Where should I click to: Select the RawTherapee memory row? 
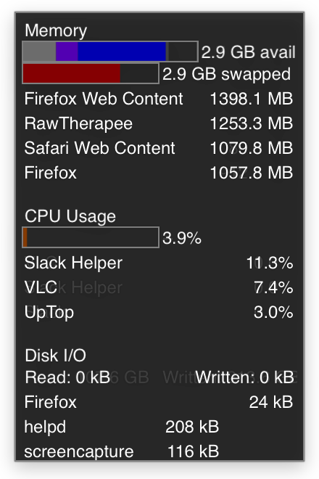(x=159, y=123)
